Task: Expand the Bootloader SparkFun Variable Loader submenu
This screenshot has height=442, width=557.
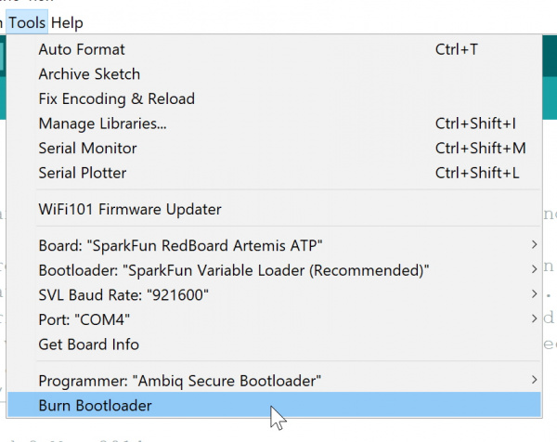Action: (274, 270)
